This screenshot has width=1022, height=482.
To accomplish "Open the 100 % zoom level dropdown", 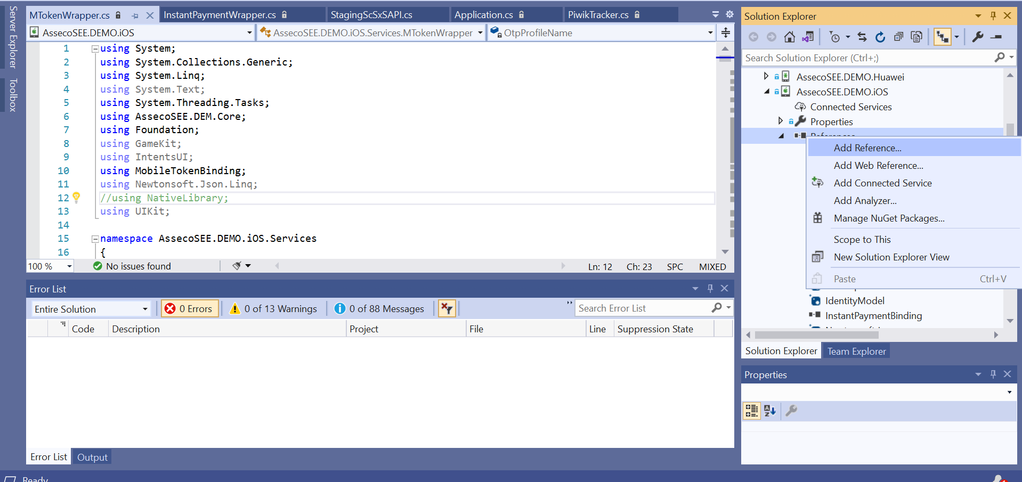I will pos(69,266).
